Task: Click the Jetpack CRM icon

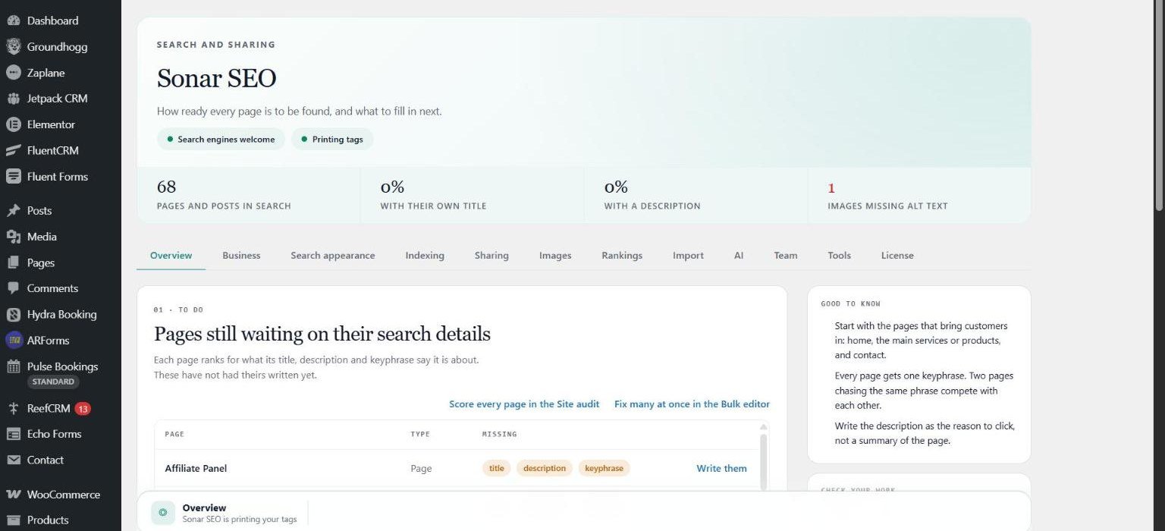Action: coord(13,99)
